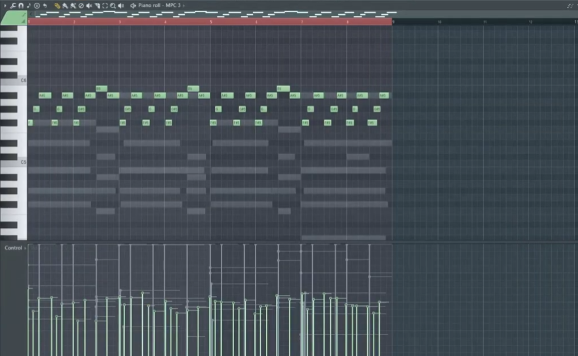Select the Slice tool

click(x=97, y=6)
